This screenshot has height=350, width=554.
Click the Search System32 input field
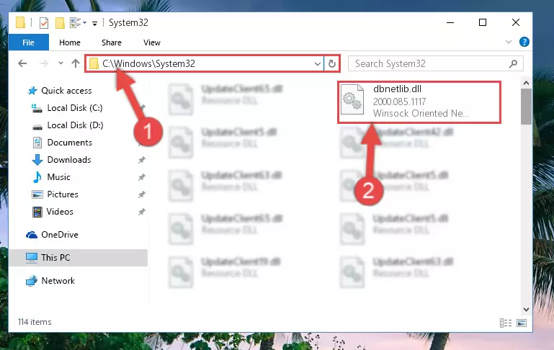click(430, 64)
